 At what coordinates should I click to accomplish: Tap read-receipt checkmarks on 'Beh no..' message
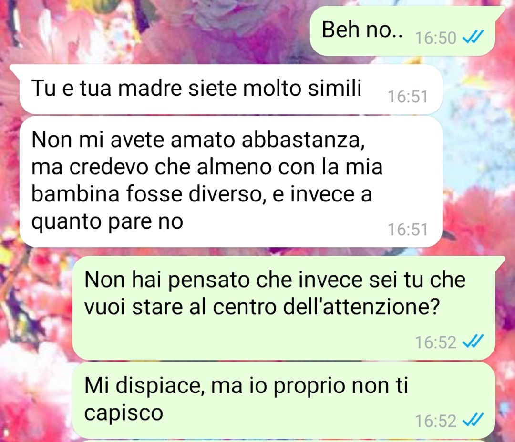click(x=473, y=37)
